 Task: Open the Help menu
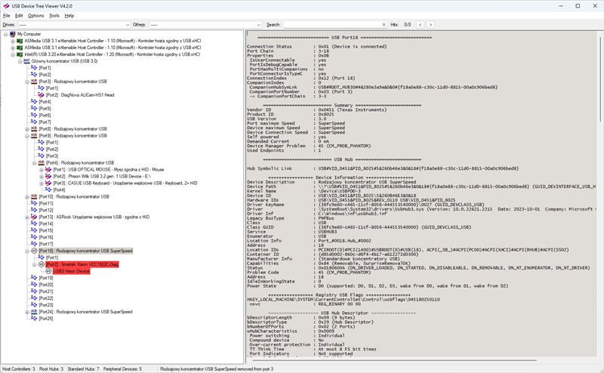click(69, 16)
